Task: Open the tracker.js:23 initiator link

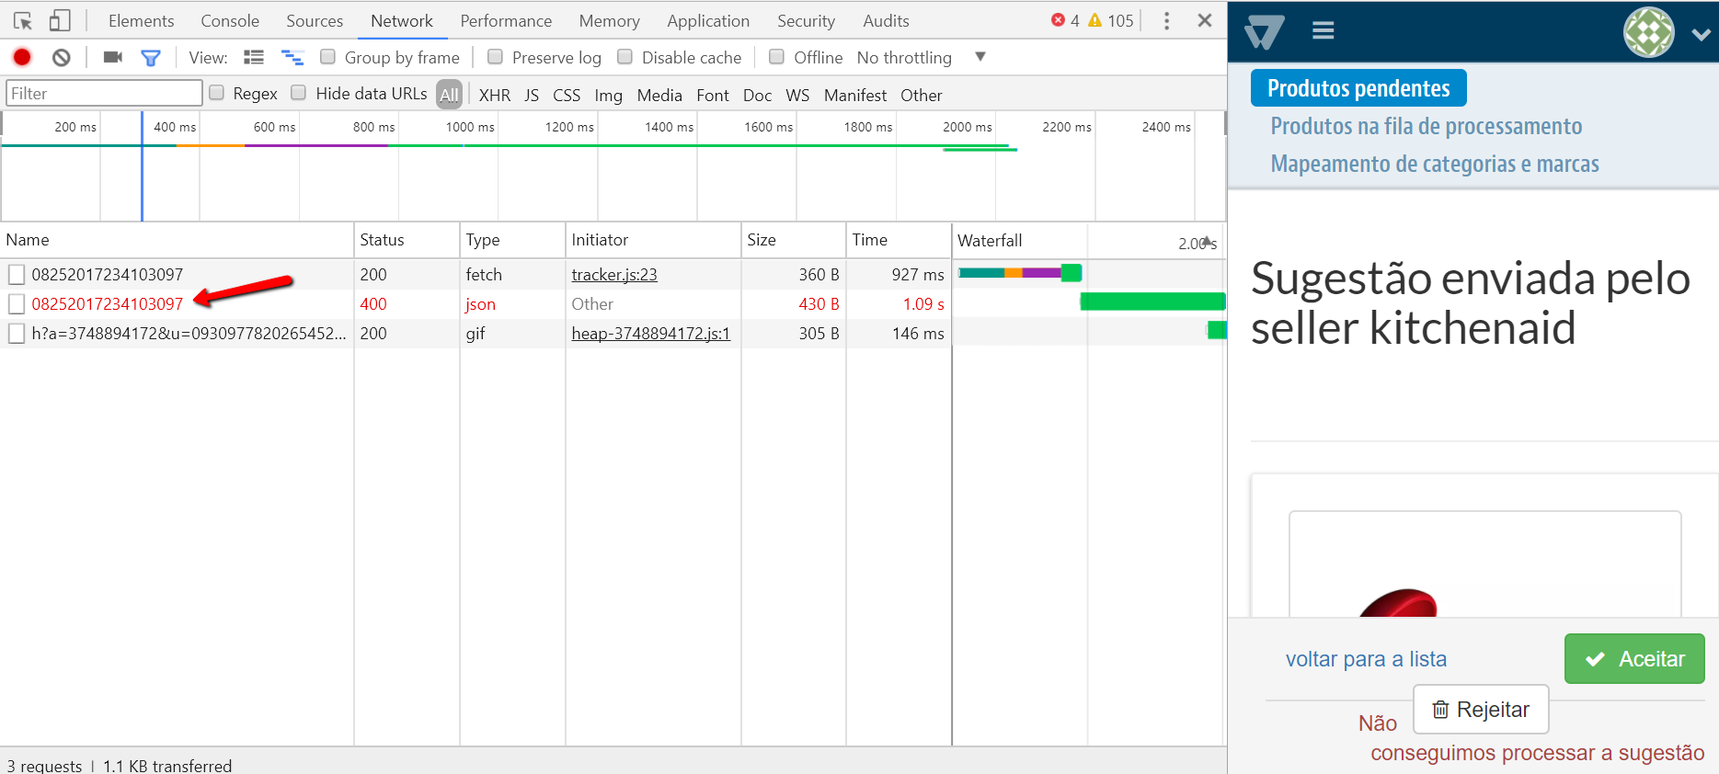Action: [613, 274]
